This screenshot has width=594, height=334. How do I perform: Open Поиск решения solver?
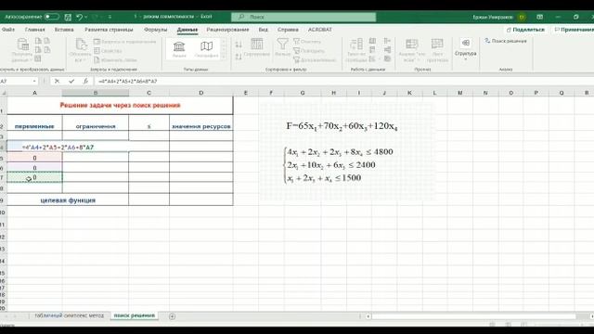coord(506,41)
